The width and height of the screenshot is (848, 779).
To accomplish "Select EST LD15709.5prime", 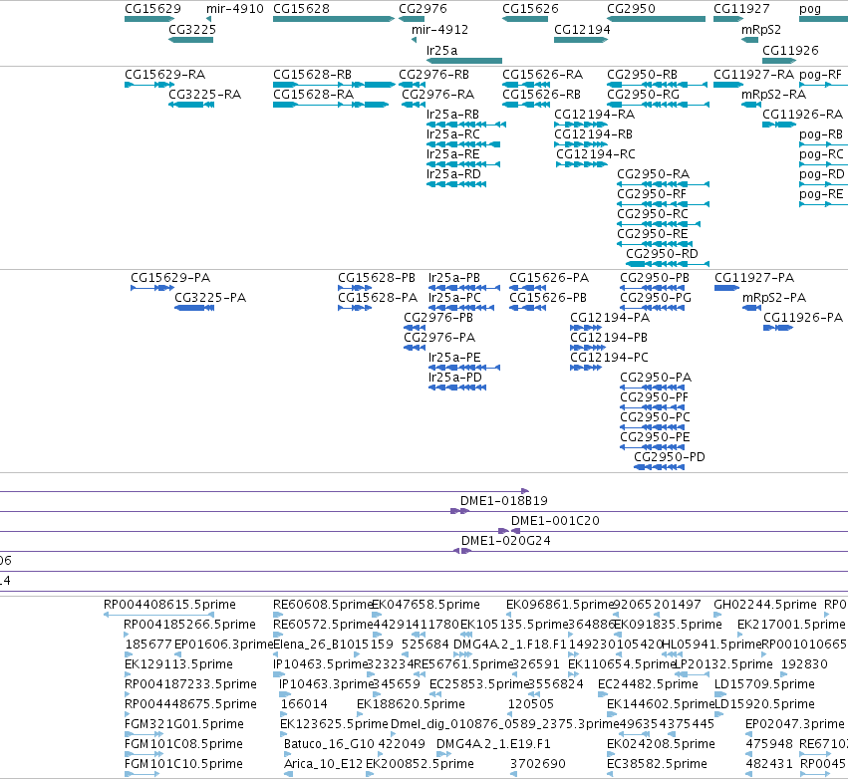I will pos(764,684).
